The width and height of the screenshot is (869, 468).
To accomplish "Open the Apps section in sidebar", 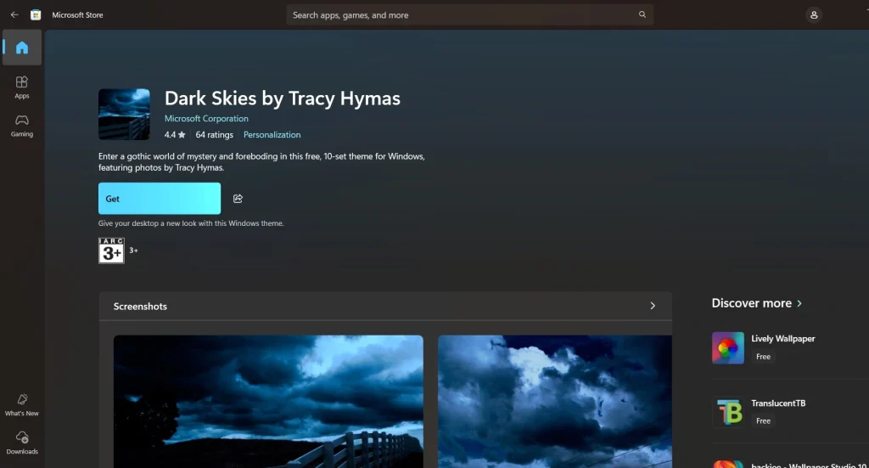I will [22, 87].
